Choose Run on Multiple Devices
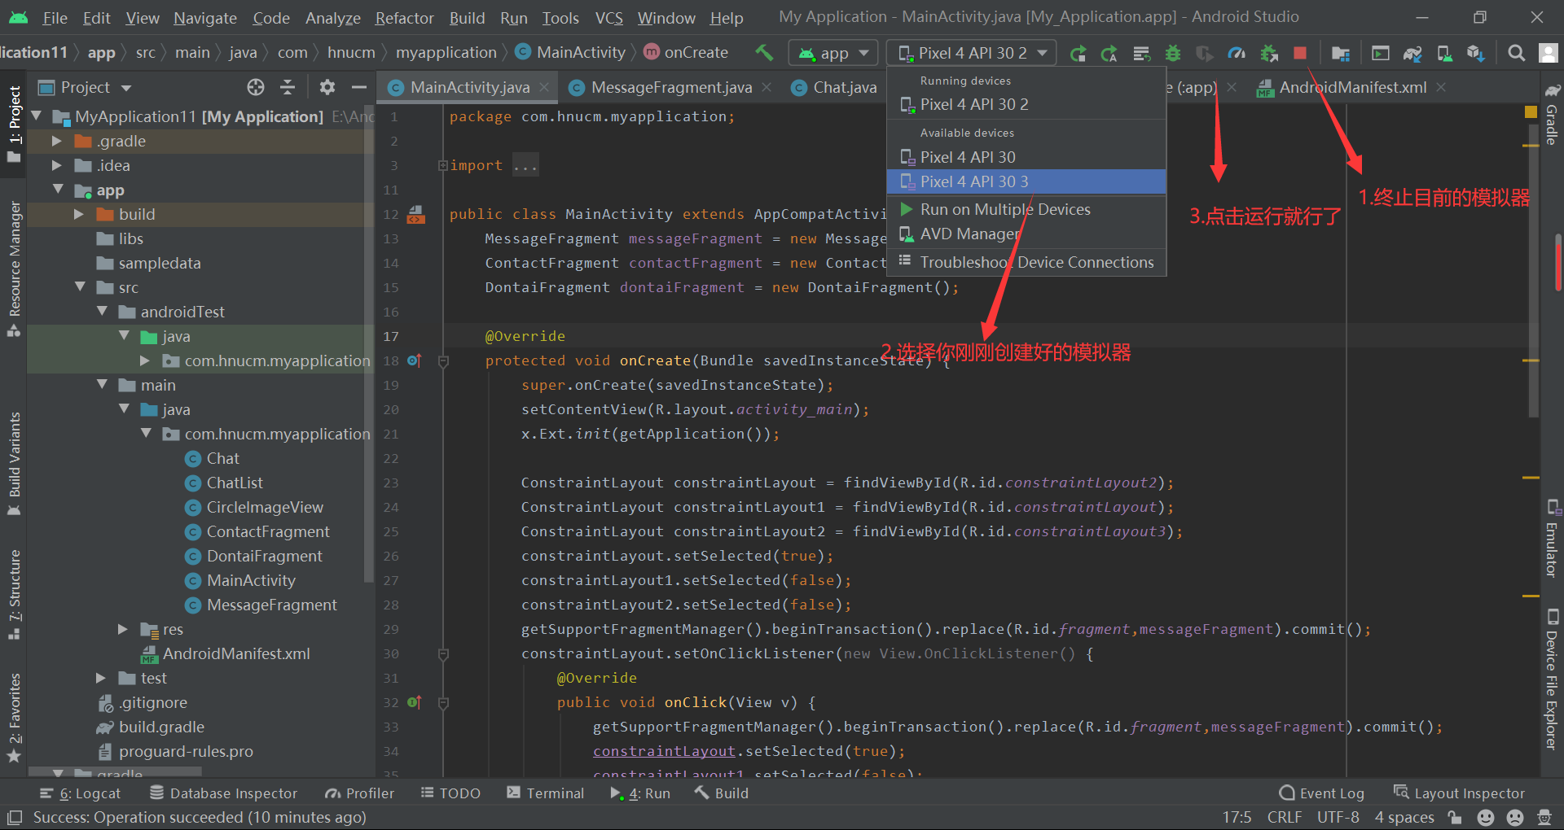Image resolution: width=1564 pixels, height=830 pixels. (x=1026, y=209)
